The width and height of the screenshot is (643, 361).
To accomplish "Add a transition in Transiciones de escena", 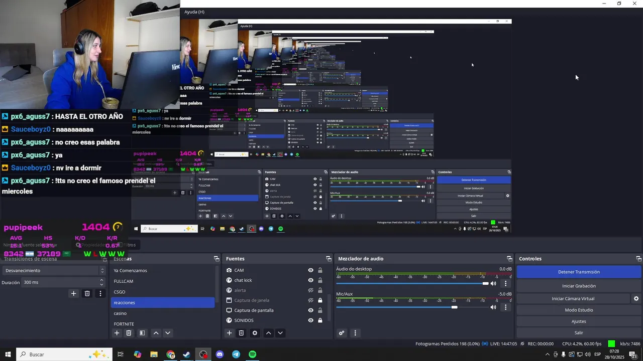I will (73, 293).
